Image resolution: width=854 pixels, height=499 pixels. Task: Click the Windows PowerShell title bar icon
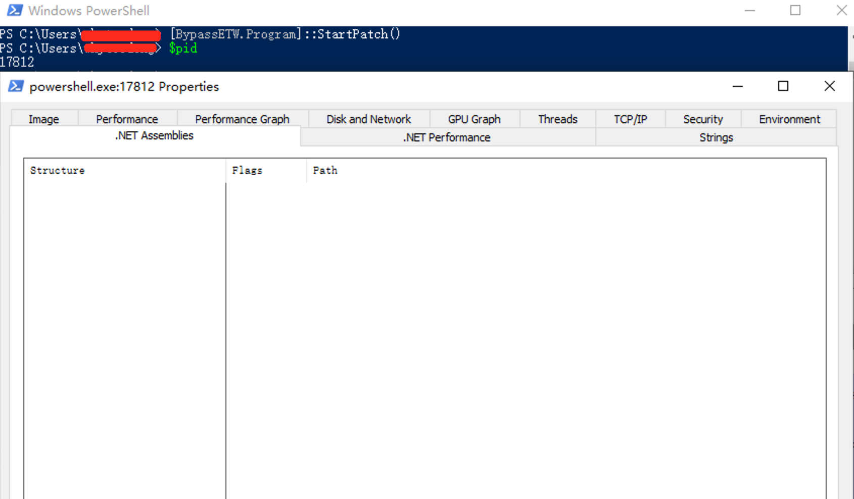click(15, 10)
